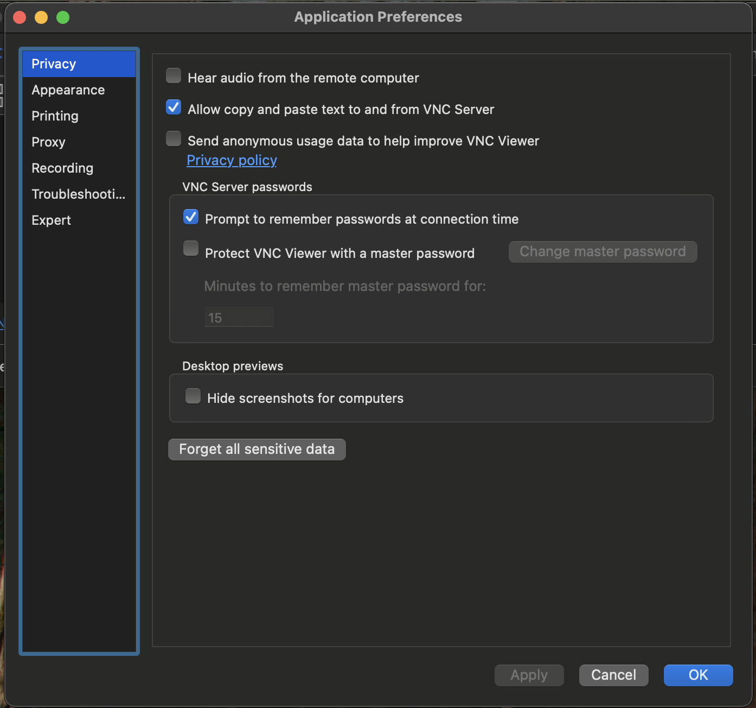The height and width of the screenshot is (708, 756).
Task: Click the VNC Server passwords group label
Action: point(247,187)
